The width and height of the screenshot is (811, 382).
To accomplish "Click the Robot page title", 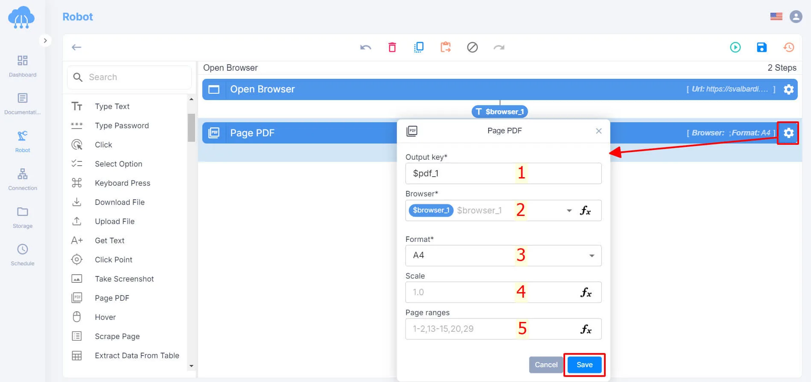I will [78, 17].
